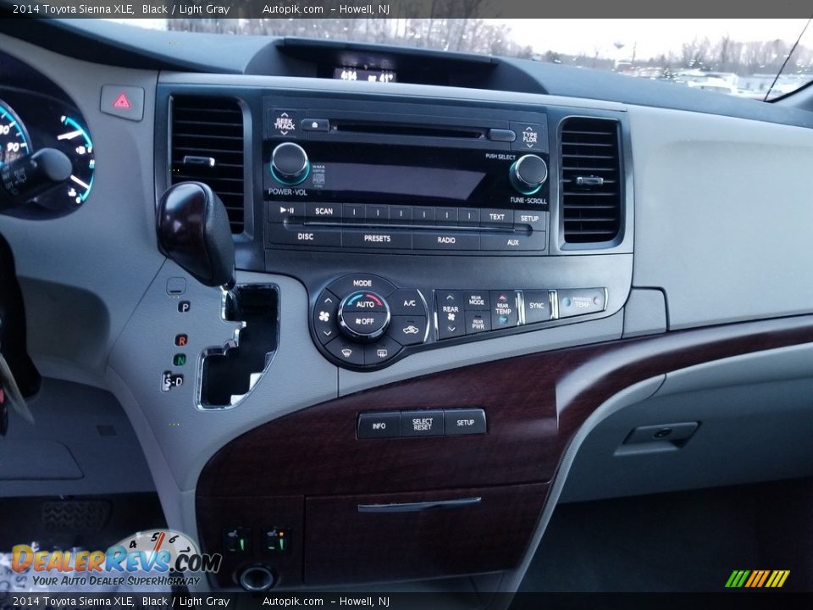Hit the play/pause button on the radio
The width and height of the screenshot is (813, 610).
(287, 210)
